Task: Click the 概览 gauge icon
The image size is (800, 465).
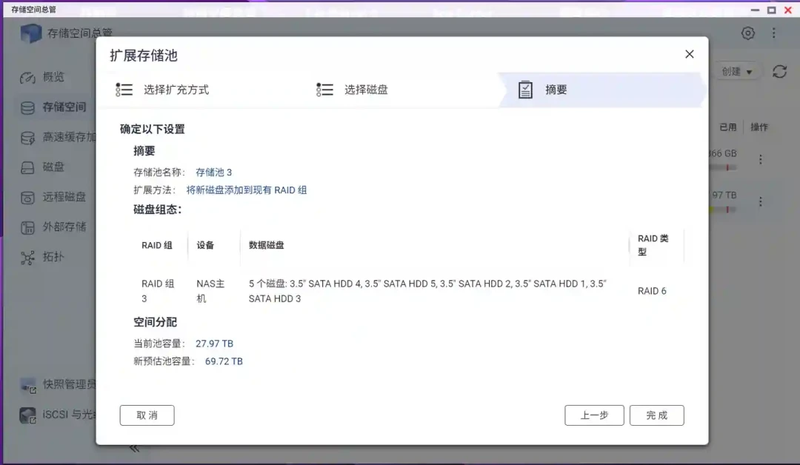Action: click(27, 78)
